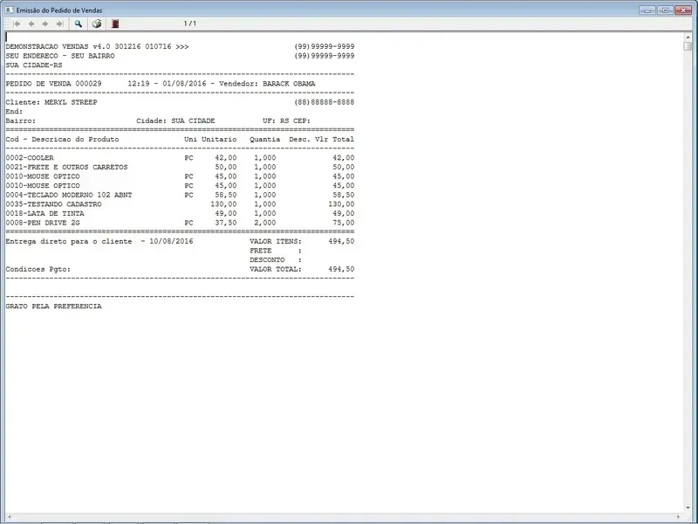This screenshot has height=524, width=698.
Task: Click the horizontal scrollbar right arrow
Action: (x=678, y=517)
